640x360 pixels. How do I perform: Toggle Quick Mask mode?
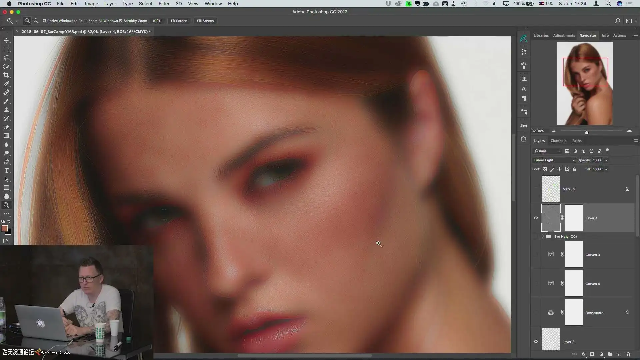(6, 241)
